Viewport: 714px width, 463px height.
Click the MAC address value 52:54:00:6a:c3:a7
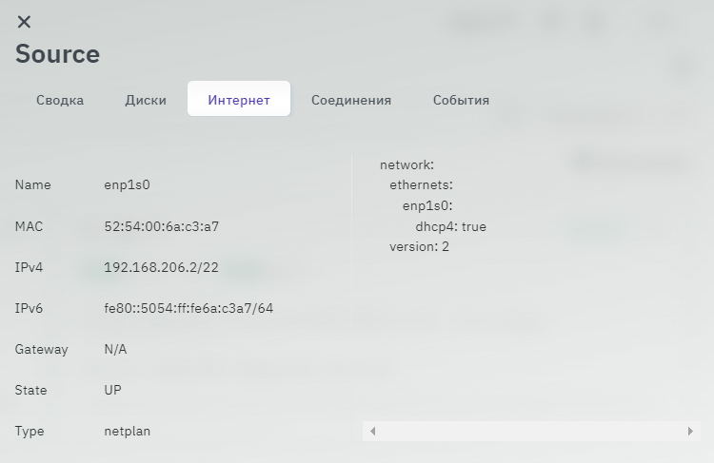(x=161, y=226)
